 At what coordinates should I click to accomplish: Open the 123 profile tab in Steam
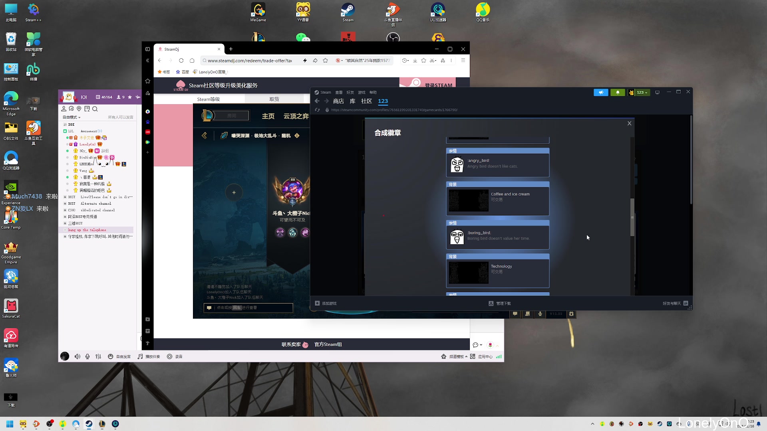point(383,101)
